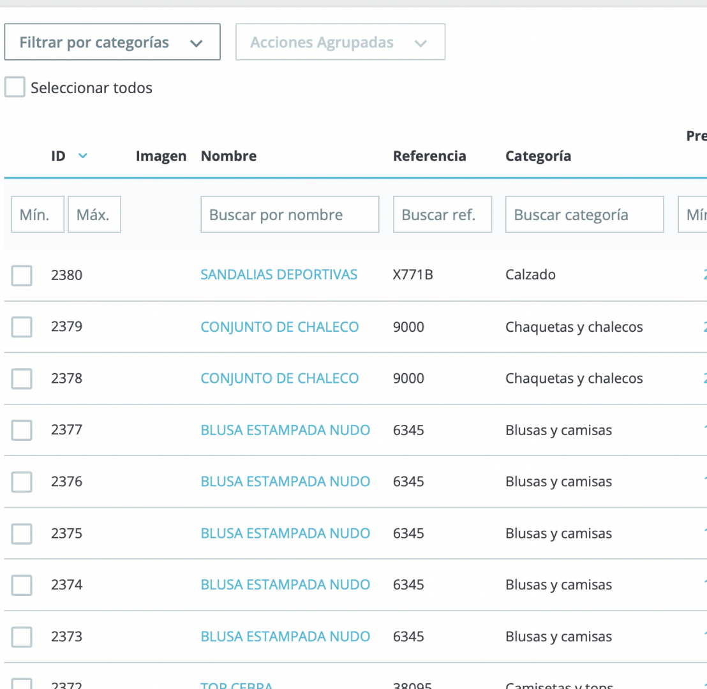Open the Filtrar por categorías dropdown
This screenshot has height=689, width=707.
pyautogui.click(x=112, y=42)
